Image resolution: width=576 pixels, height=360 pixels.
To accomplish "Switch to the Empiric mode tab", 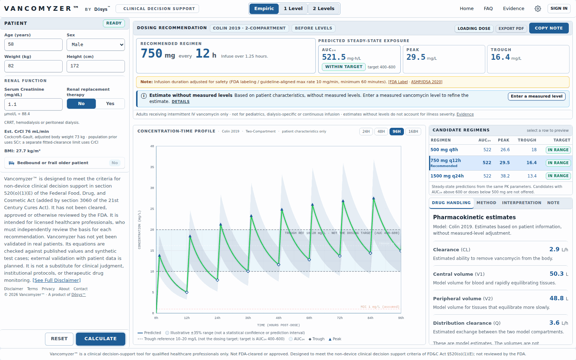I will [264, 9].
